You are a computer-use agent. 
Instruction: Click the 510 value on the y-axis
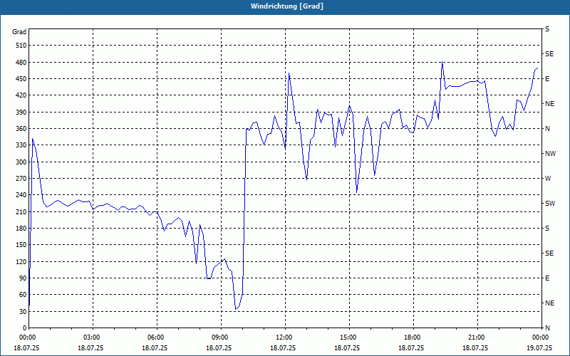tap(21, 46)
